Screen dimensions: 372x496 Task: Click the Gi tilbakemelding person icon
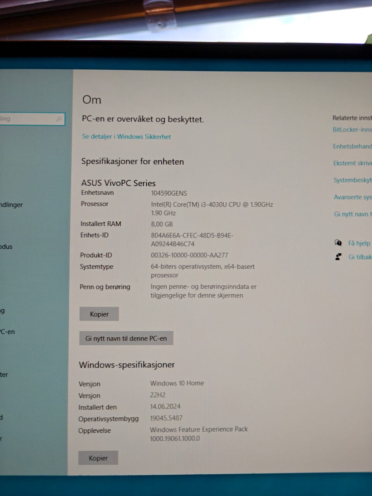[338, 257]
